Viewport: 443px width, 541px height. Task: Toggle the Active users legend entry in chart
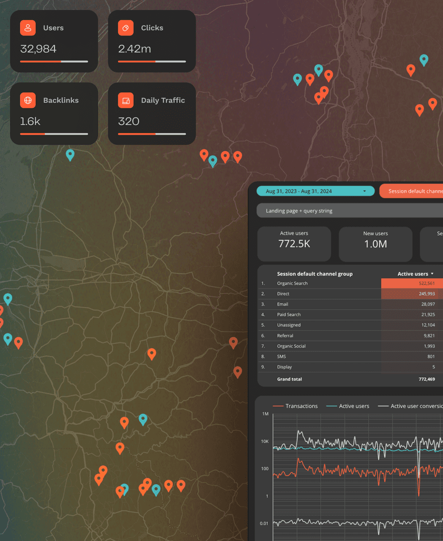pos(348,406)
